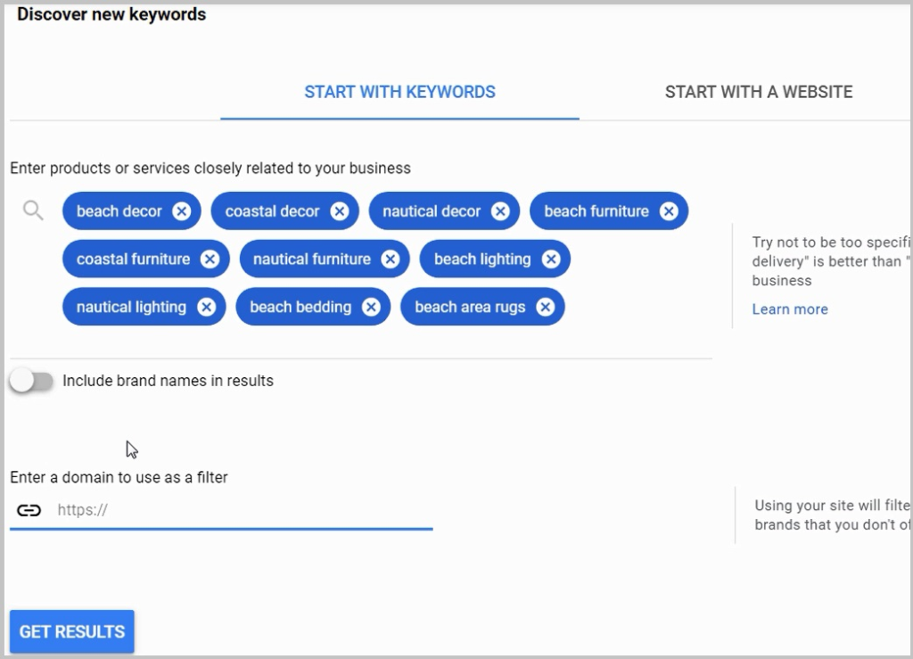
Task: Remove the "beach decor" keyword chip
Action: [x=182, y=211]
